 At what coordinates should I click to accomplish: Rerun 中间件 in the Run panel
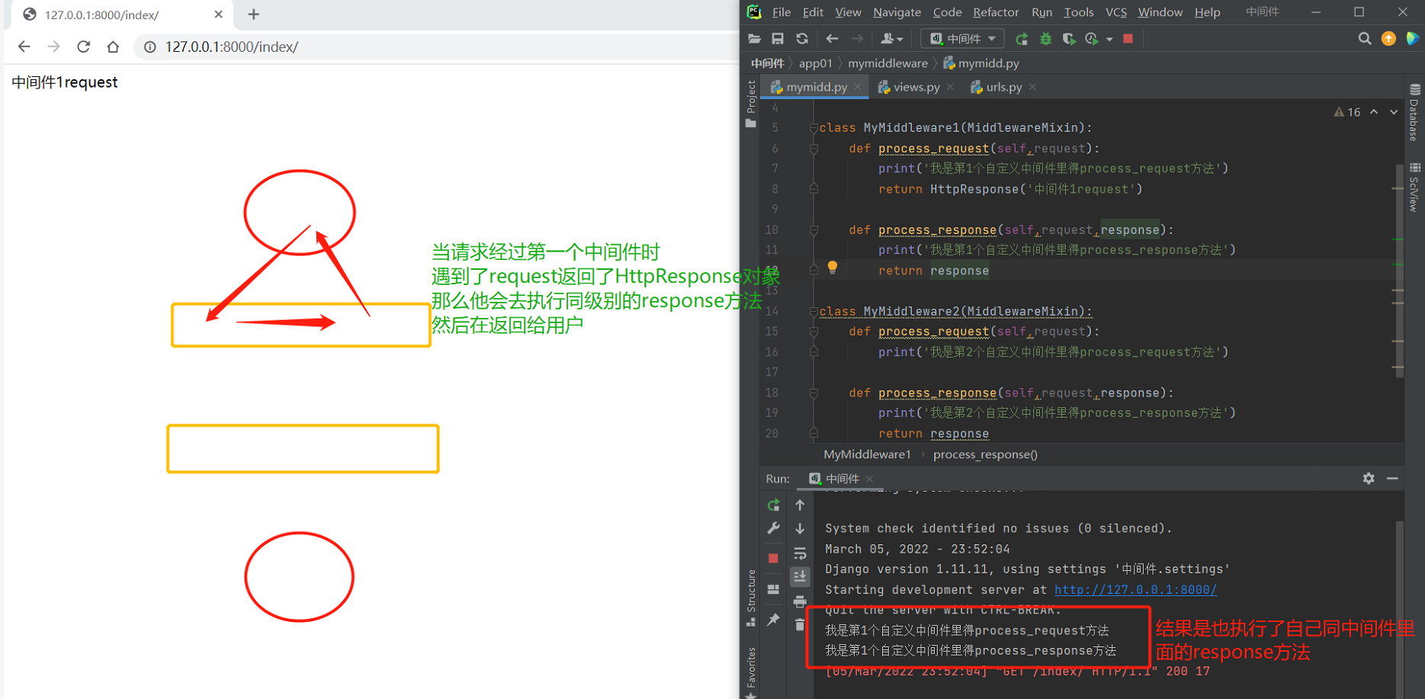[773, 505]
